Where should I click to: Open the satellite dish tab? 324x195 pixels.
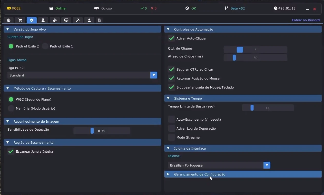coord(55,20)
